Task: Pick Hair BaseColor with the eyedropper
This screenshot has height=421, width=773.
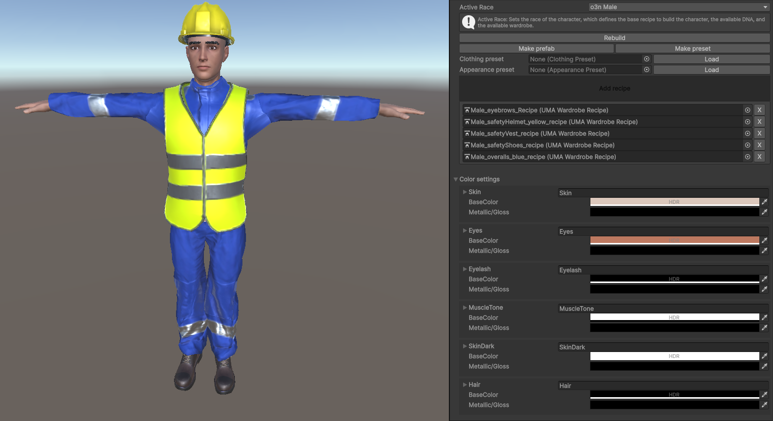Action: pos(764,395)
